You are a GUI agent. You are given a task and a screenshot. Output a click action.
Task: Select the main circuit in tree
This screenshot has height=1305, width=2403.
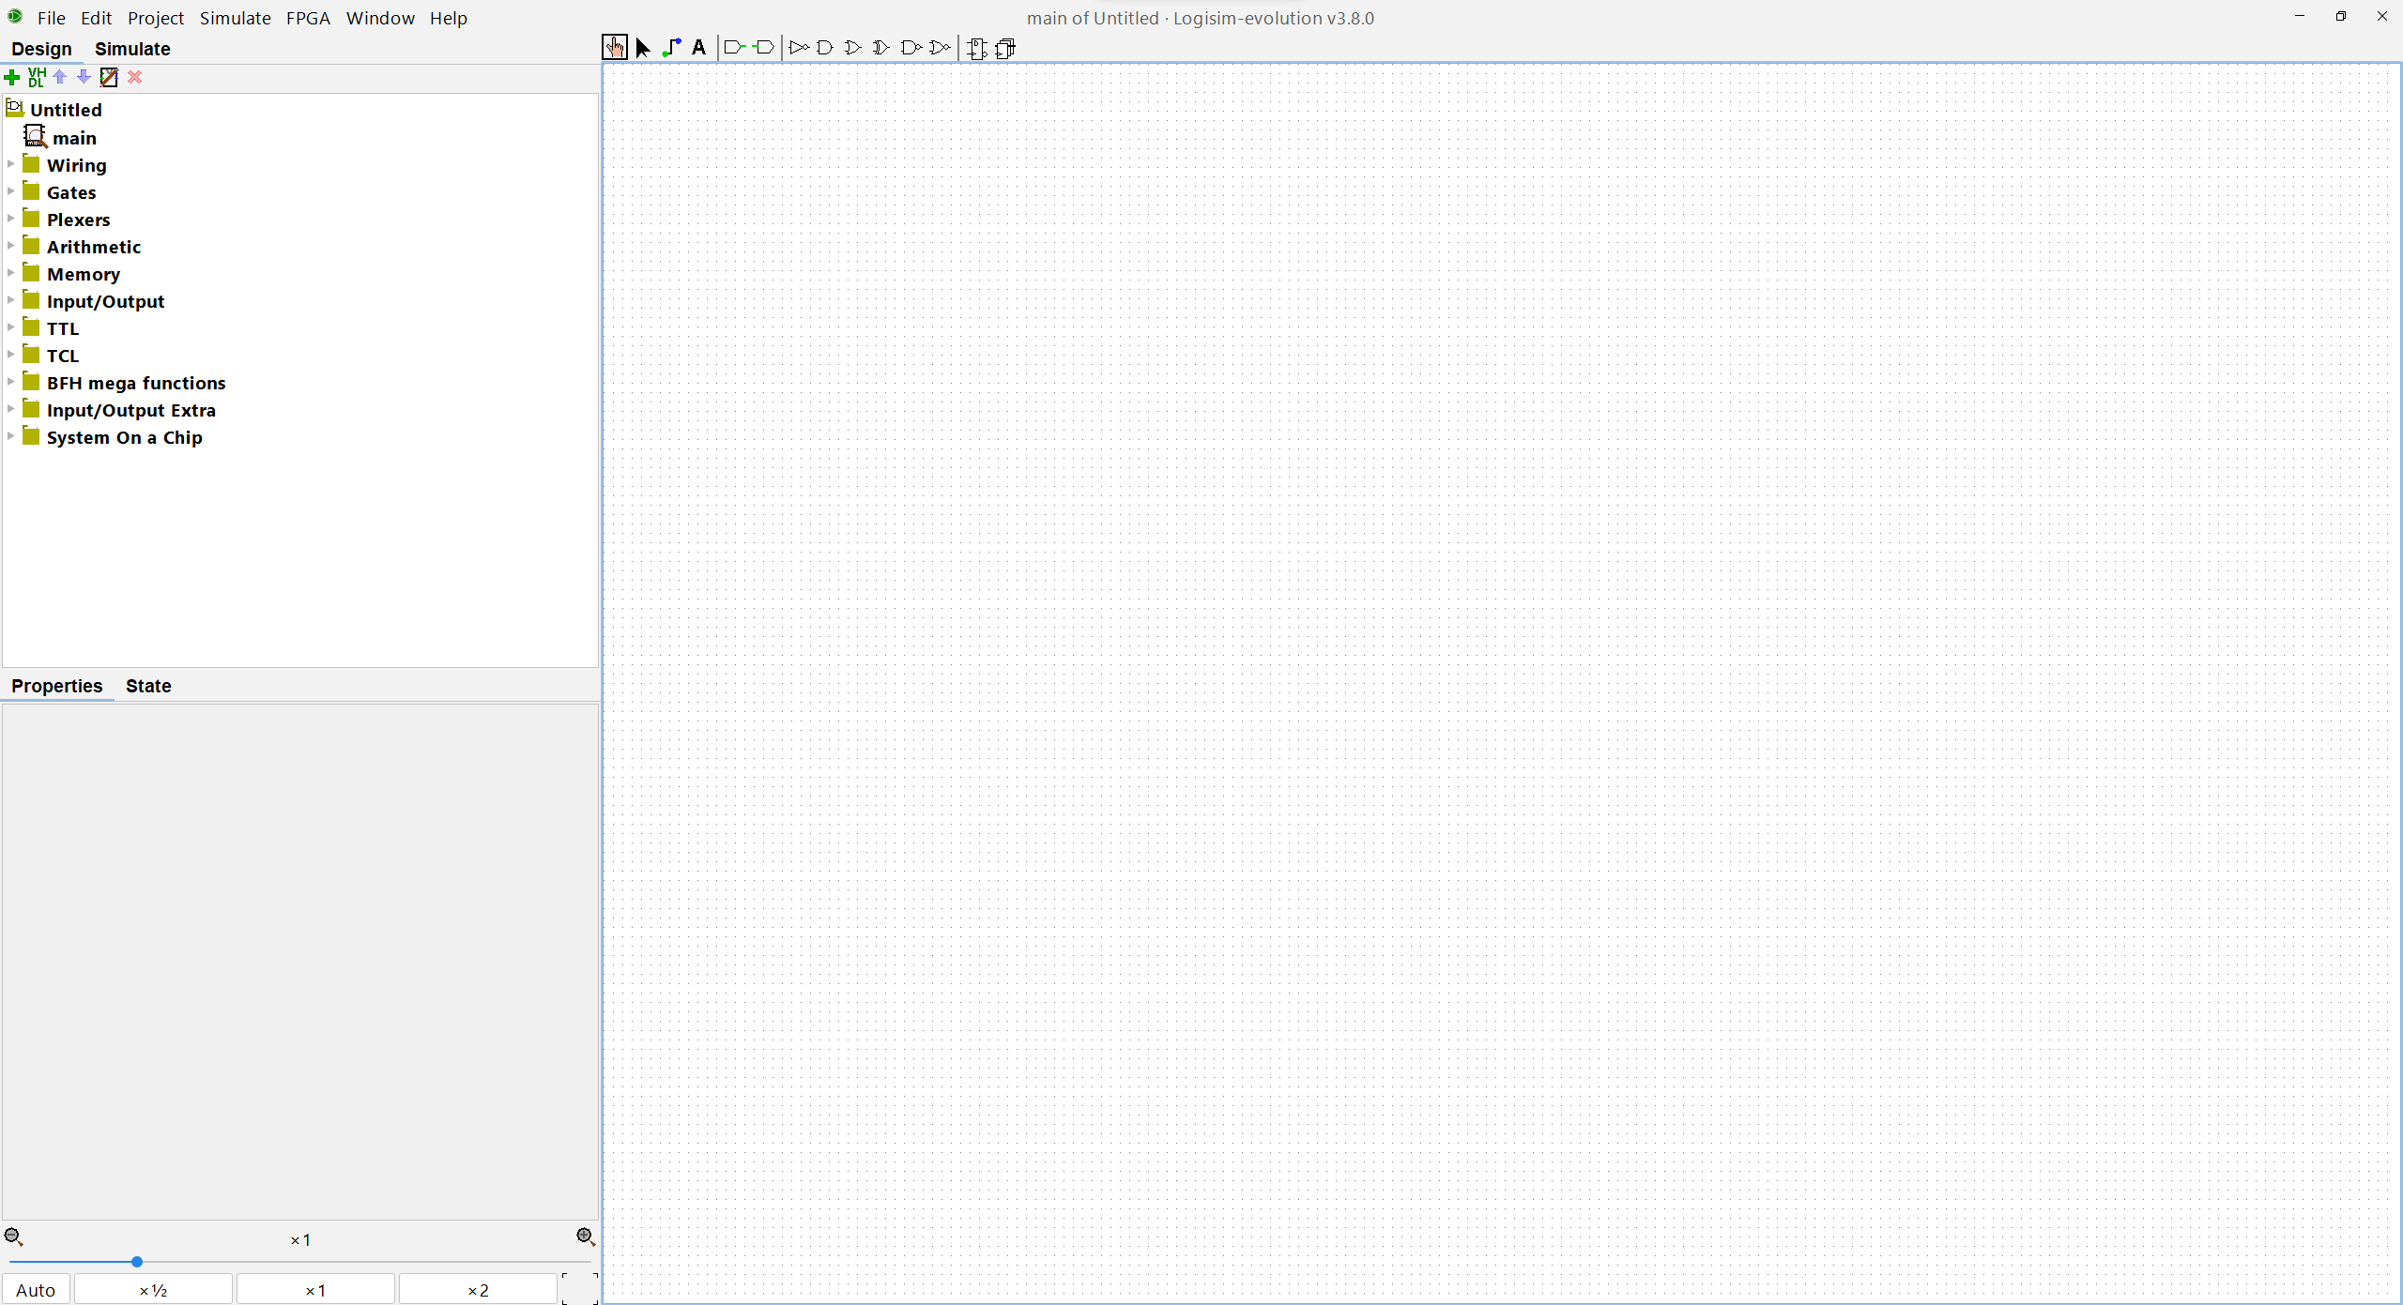[74, 138]
